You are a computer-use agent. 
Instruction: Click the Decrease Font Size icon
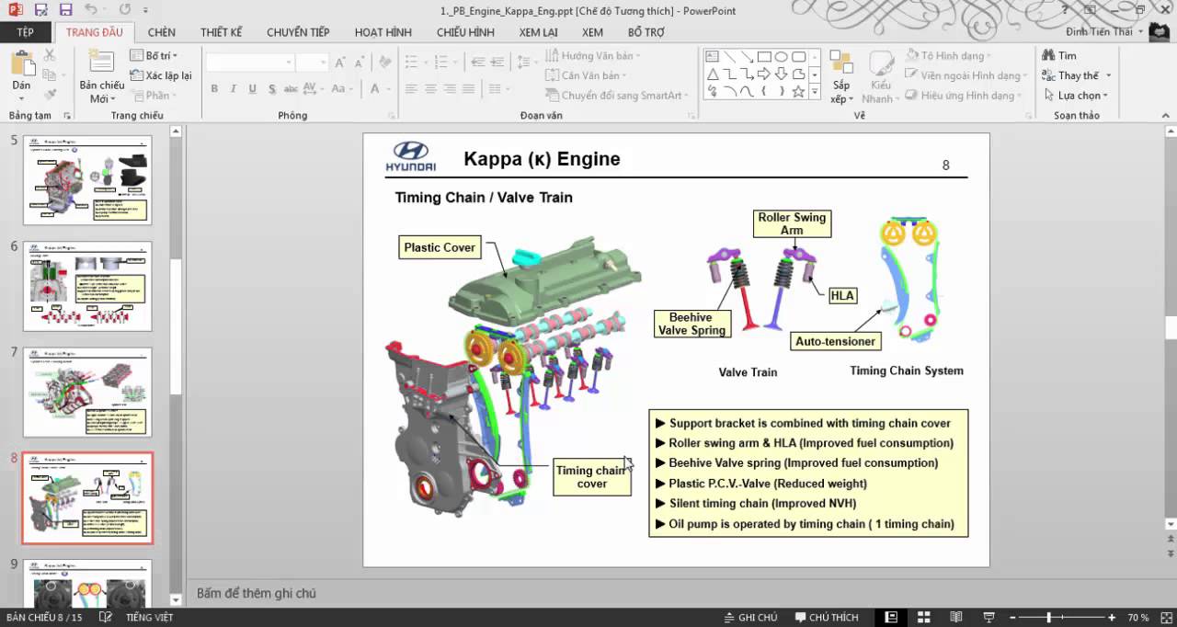tap(360, 63)
